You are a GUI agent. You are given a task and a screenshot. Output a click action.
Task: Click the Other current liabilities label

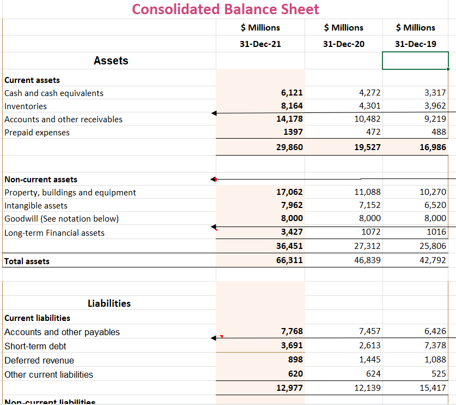click(x=48, y=374)
